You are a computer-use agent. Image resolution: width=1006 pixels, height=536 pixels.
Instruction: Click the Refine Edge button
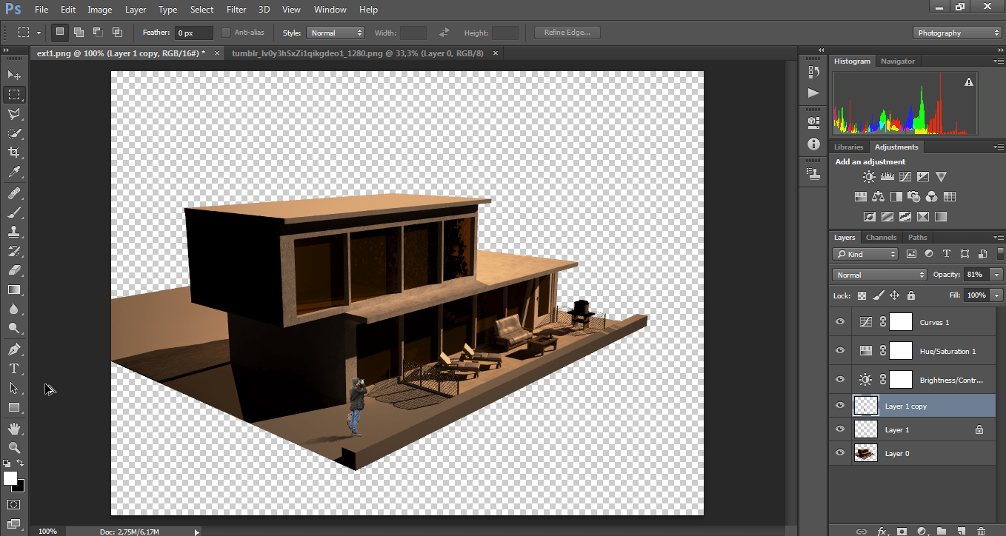point(567,32)
